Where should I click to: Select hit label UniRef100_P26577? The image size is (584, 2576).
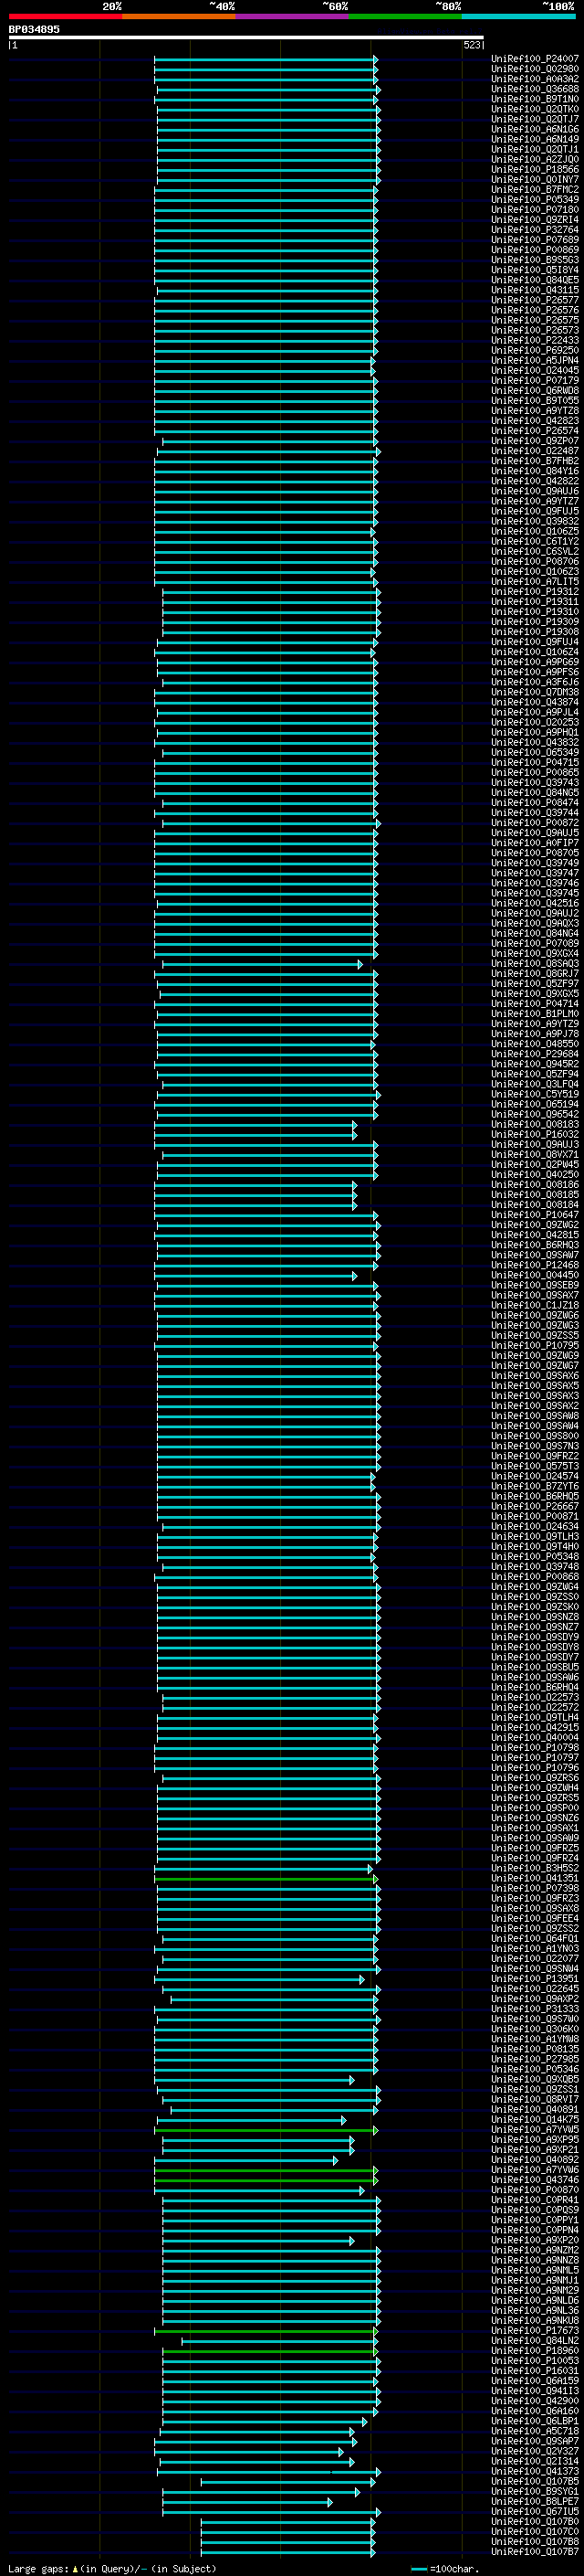pos(535,300)
